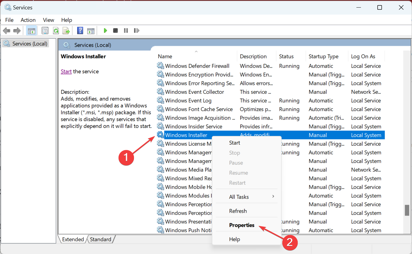
Task: Select the Windows Event Log service name
Action: click(x=188, y=100)
